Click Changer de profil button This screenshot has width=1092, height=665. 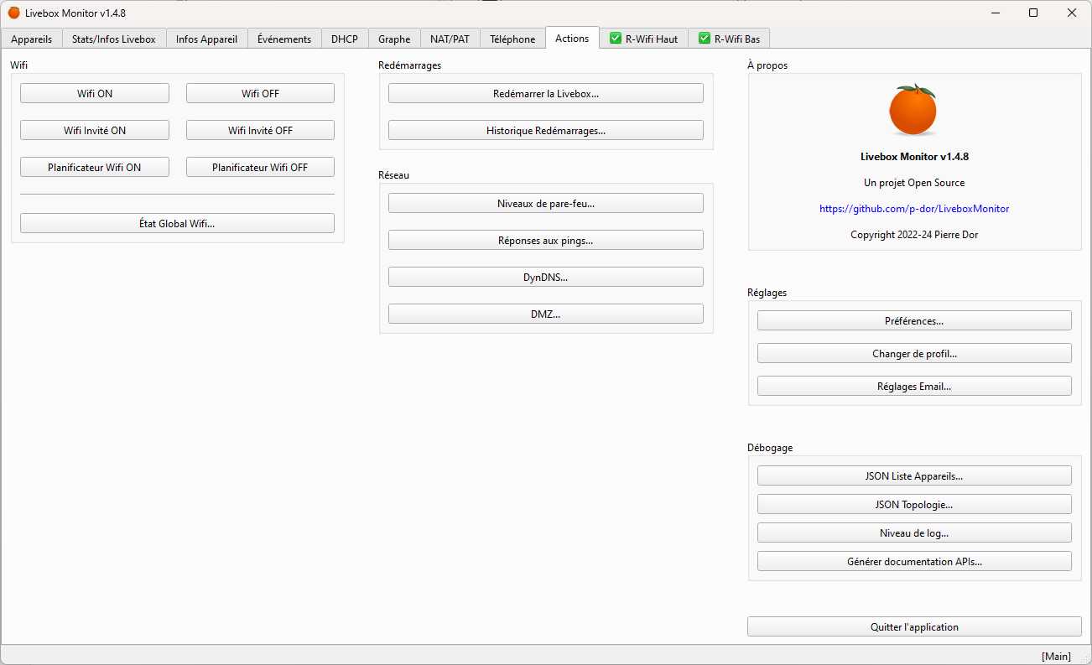tap(914, 353)
